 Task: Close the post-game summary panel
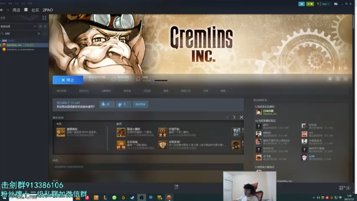(242, 117)
